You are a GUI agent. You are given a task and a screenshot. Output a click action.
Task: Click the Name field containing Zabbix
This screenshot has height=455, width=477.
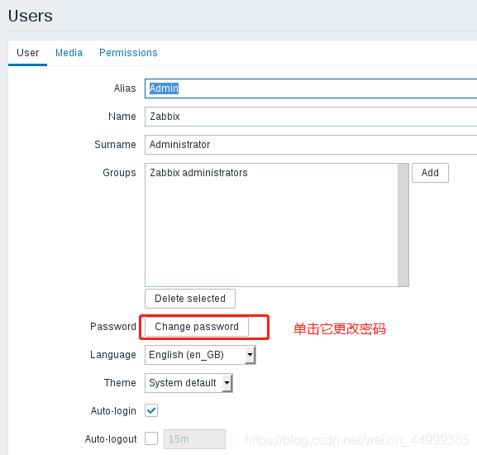click(x=311, y=117)
